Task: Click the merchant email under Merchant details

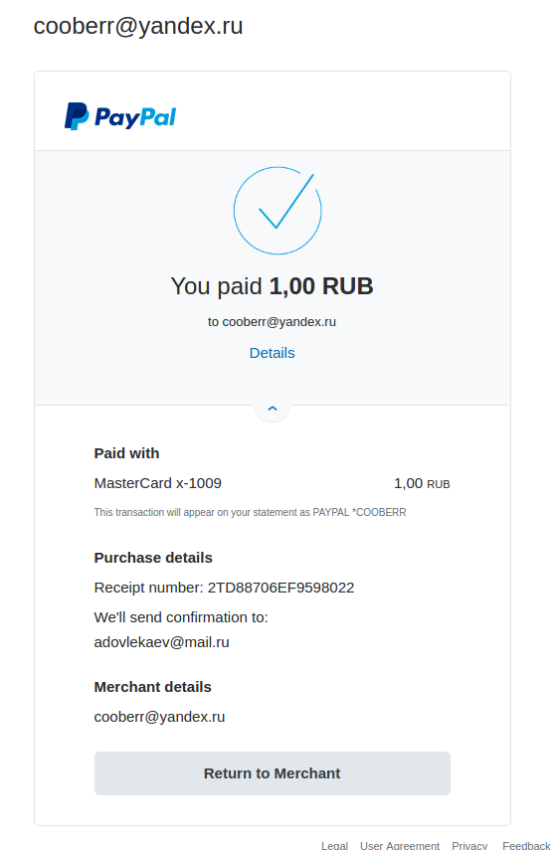Action: (159, 717)
